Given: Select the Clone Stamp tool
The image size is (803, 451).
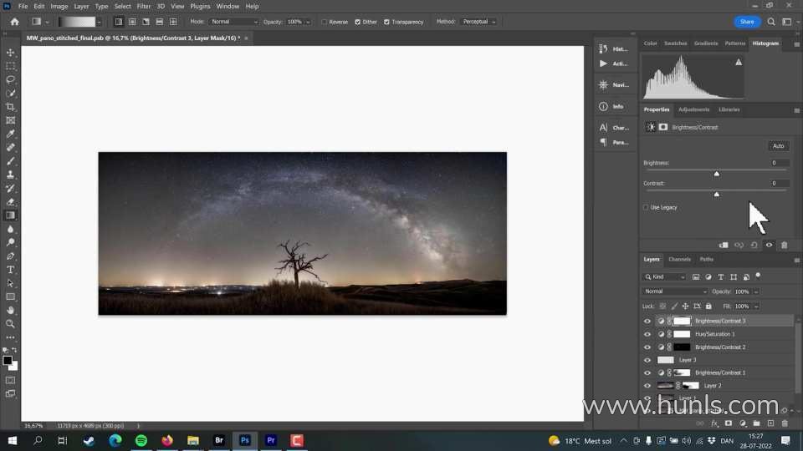Looking at the screenshot, I should [10, 175].
